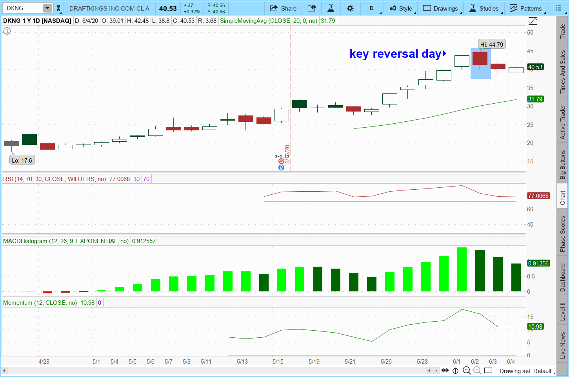The height and width of the screenshot is (377, 569).
Task: Click the key reversal day annotation
Action: coord(395,54)
